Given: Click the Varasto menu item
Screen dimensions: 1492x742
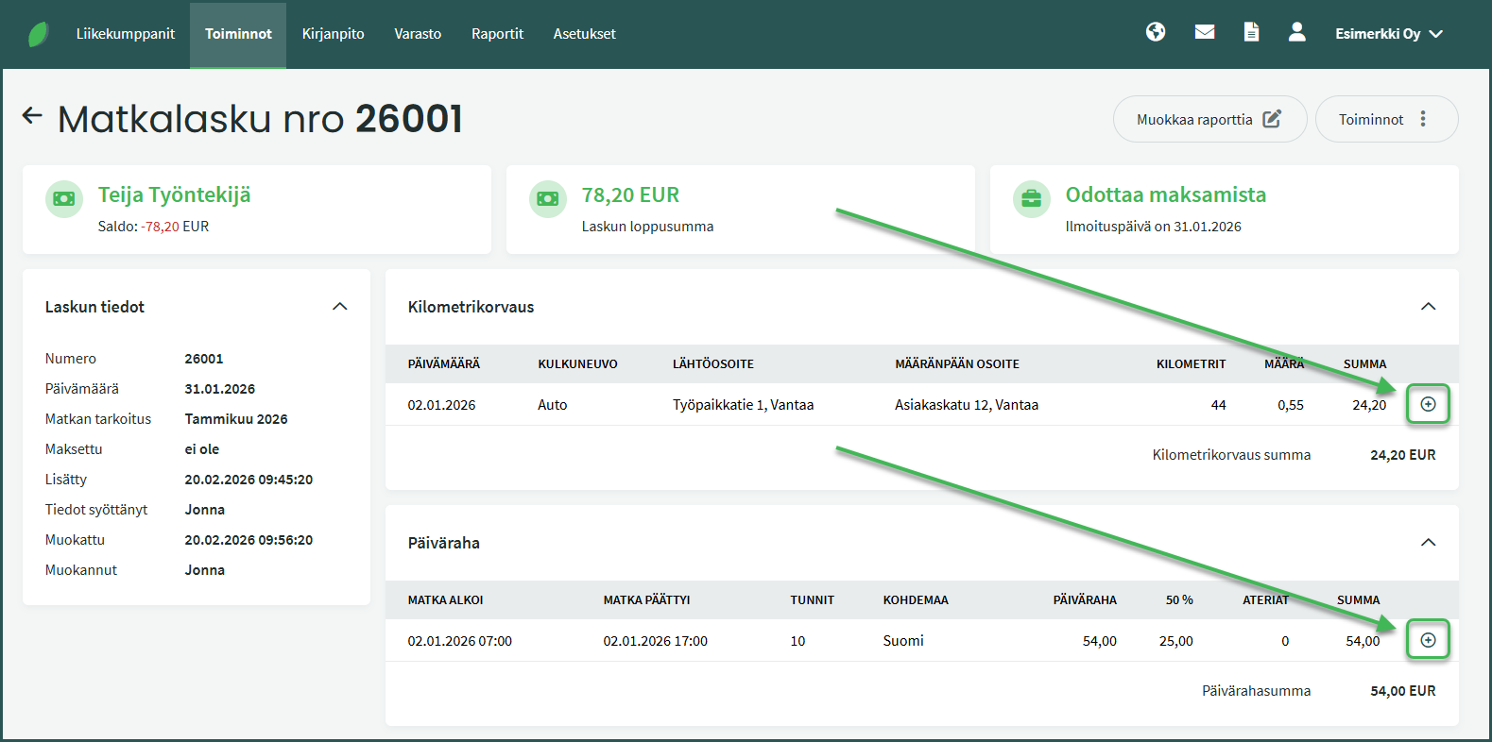Looking at the screenshot, I should (418, 34).
